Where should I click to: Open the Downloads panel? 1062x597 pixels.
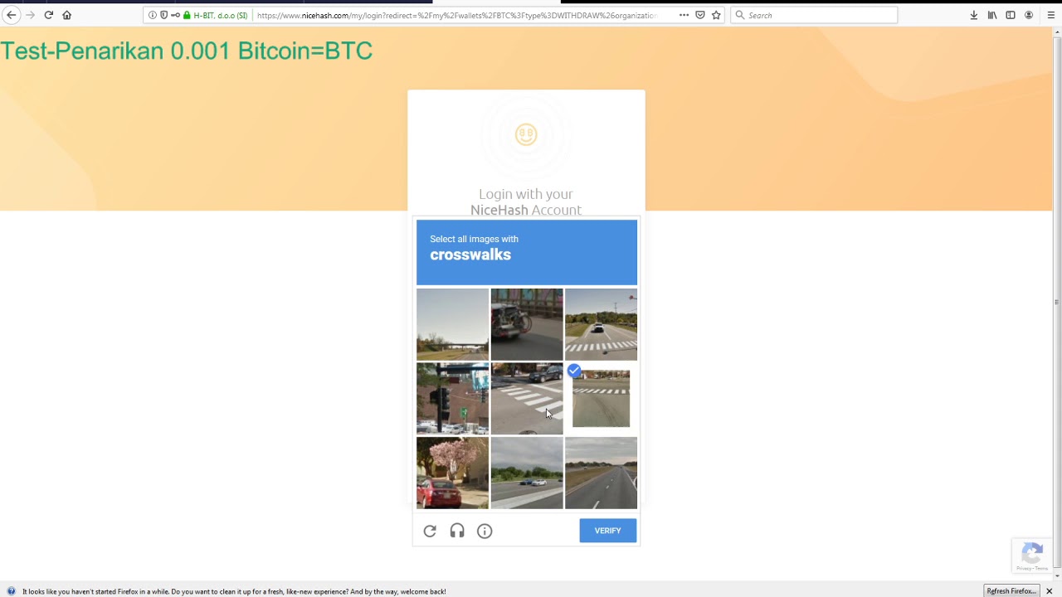click(974, 15)
